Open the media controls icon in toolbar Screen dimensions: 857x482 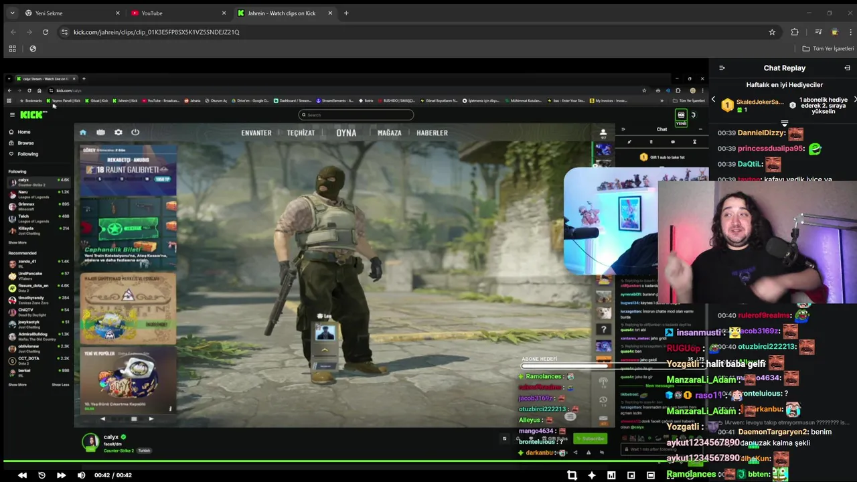point(818,31)
